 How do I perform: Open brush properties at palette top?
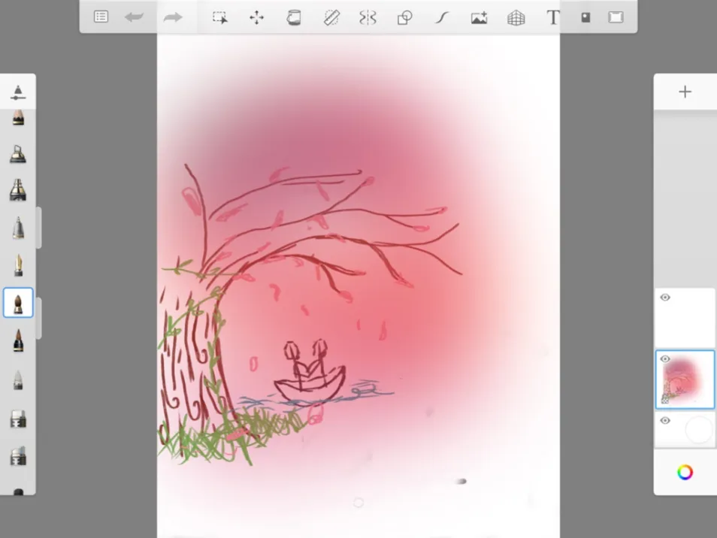point(18,92)
